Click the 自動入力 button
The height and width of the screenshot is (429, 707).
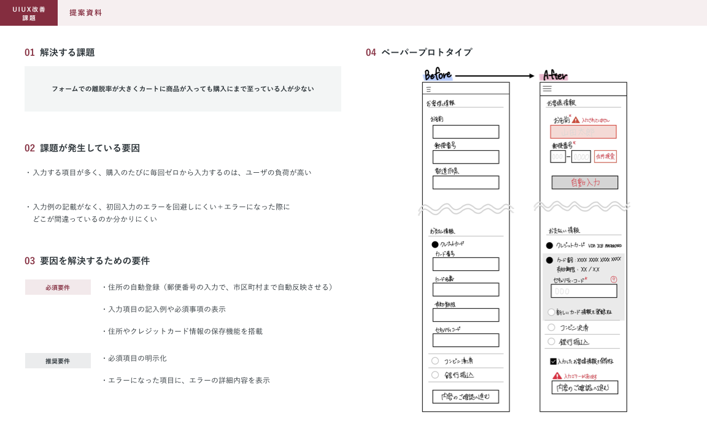point(585,182)
